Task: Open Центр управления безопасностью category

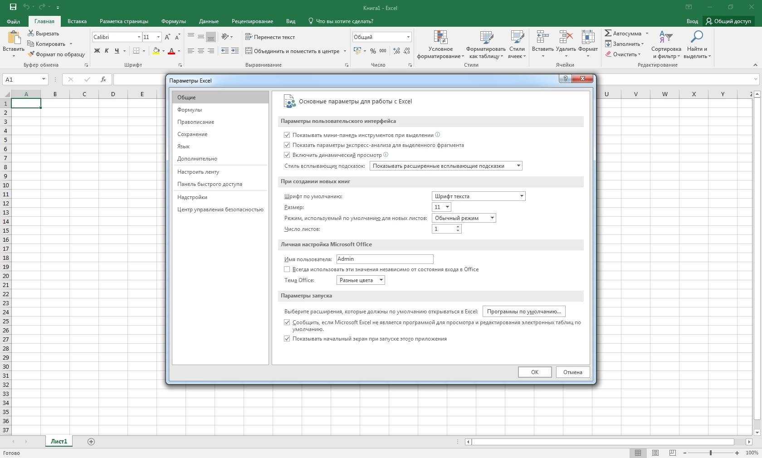Action: 220,210
